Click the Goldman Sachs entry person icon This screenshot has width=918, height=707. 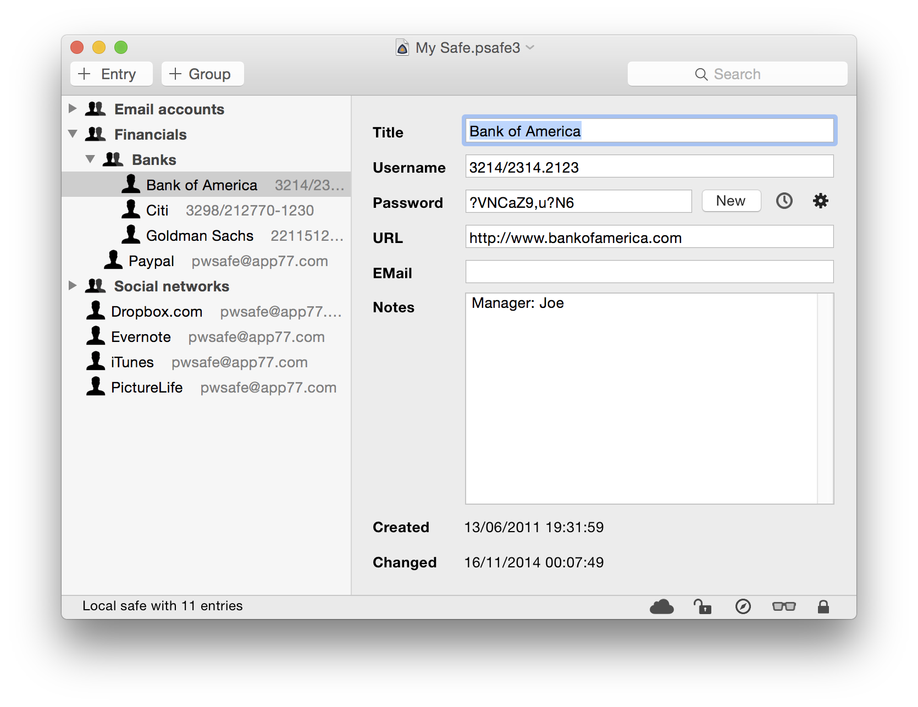coord(131,235)
